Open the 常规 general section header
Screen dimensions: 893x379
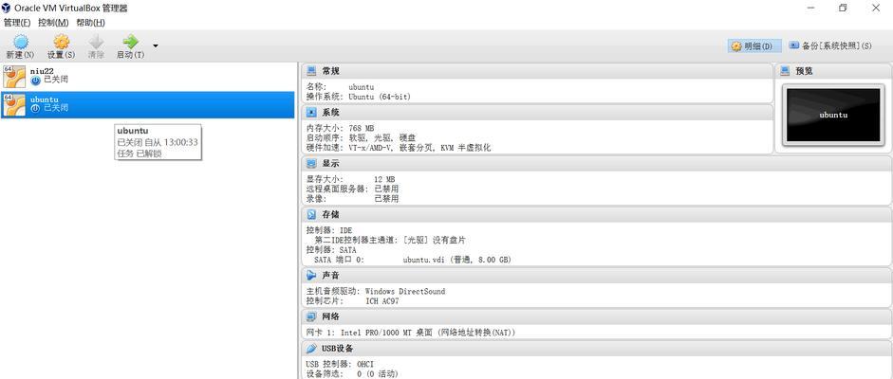(537, 71)
